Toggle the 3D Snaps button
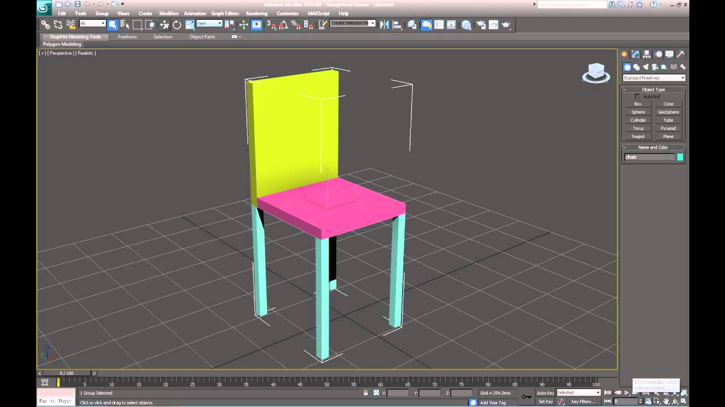This screenshot has width=725, height=407. 272,24
